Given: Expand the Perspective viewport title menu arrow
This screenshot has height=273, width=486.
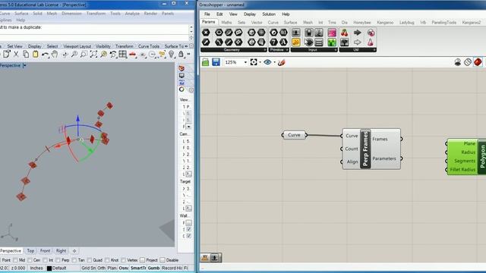Looking at the screenshot, I should (24, 65).
